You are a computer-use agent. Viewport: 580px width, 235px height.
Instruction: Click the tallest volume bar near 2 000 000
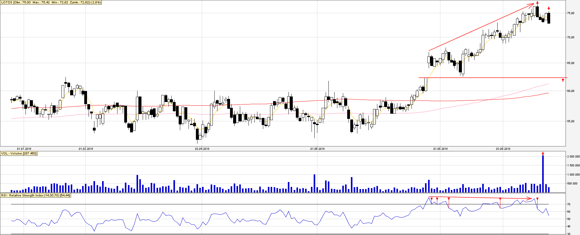pos(543,174)
